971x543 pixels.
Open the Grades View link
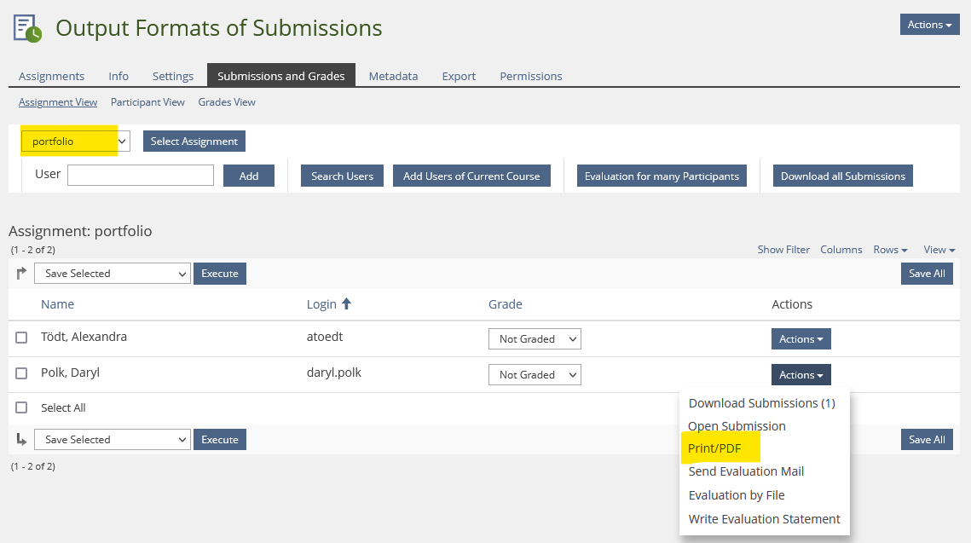coord(227,102)
